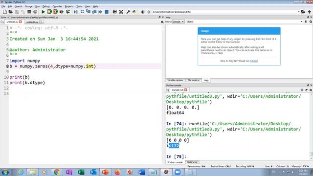Re-run last script icon
The height and width of the screenshot is (176, 313).
pos(68,12)
